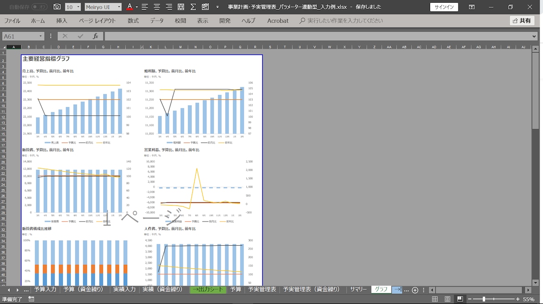Viewport: 543px width, 304px height.
Task: Click the 実行したい作業を入力してください search box
Action: [341, 21]
